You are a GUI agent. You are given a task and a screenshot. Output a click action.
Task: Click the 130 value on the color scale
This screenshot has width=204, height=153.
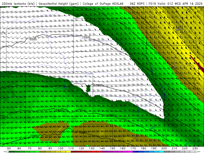(92, 148)
